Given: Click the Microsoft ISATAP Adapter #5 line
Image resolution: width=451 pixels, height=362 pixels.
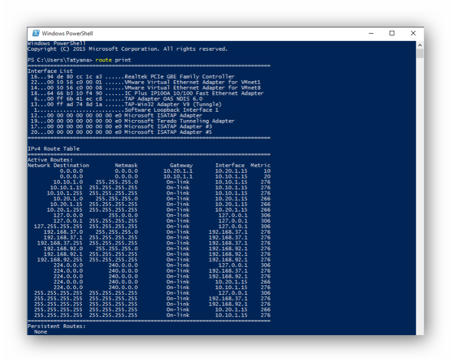Looking at the screenshot, I should pos(121,132).
